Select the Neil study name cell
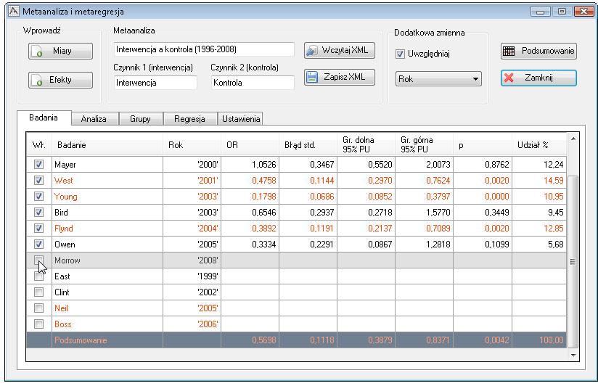 [x=107, y=308]
